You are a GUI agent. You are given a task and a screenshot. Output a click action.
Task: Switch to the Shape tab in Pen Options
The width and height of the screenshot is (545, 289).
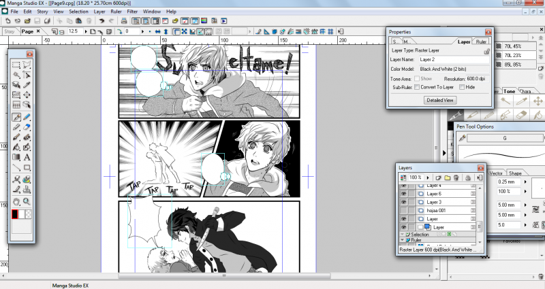[x=515, y=173]
